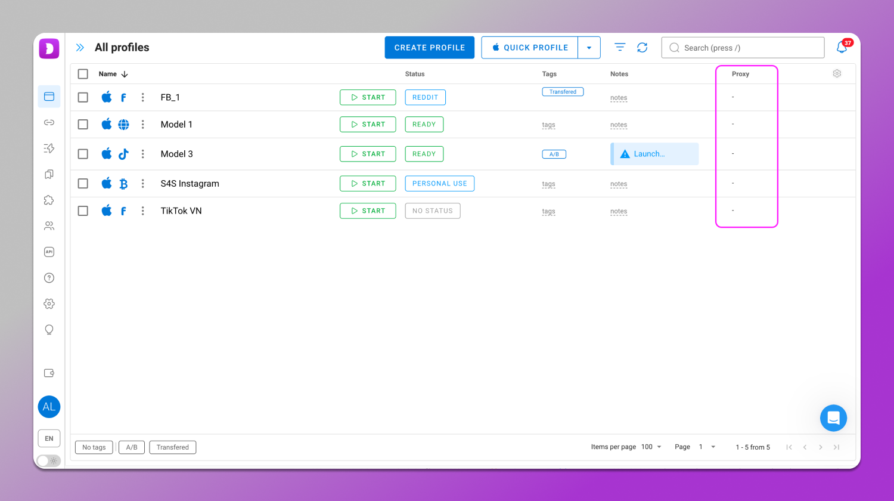
Task: Open the filter profiles icon
Action: (x=620, y=48)
